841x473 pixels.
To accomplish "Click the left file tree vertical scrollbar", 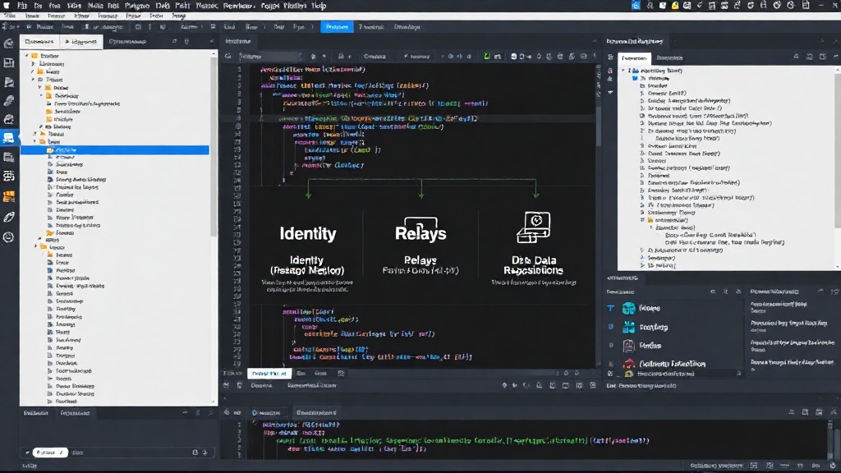I will pos(214,145).
